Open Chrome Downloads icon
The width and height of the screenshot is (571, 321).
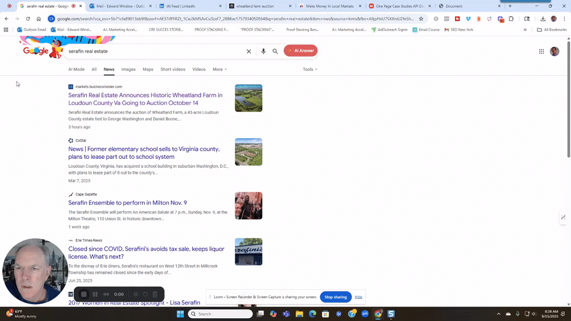click(543, 18)
